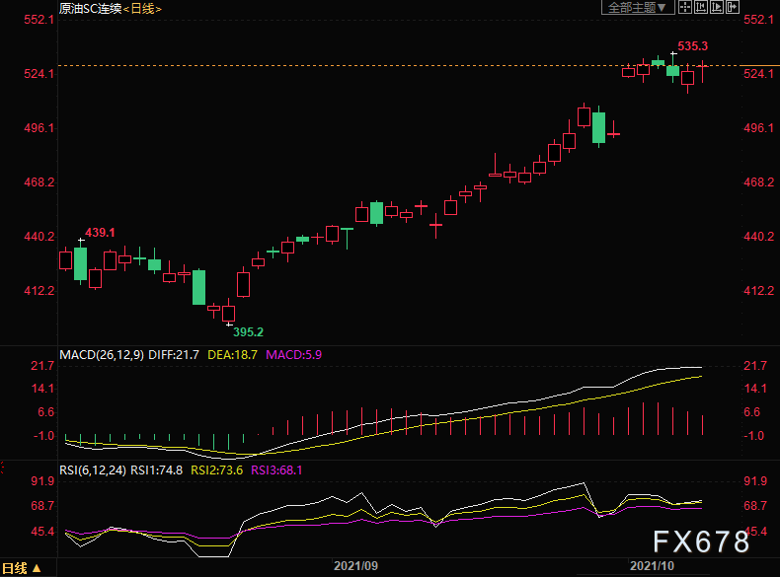The height and width of the screenshot is (577, 780).
Task: Click the MACD(26,12,9) indicator label
Action: tap(102, 355)
